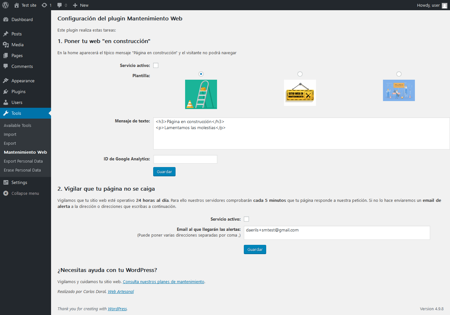Click the alert email address field
Image resolution: width=450 pixels, height=315 pixels.
click(x=337, y=233)
